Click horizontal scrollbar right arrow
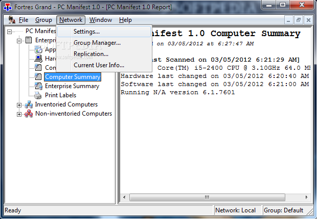 306,197
